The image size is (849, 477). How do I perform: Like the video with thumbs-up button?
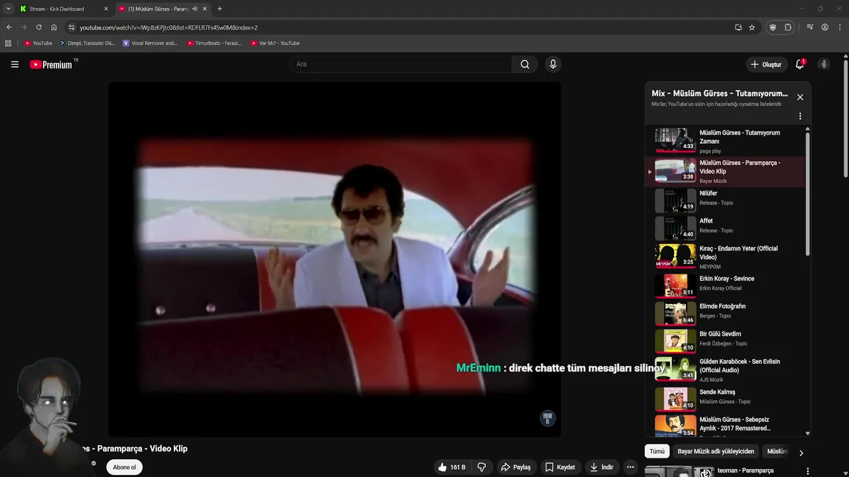[451, 467]
